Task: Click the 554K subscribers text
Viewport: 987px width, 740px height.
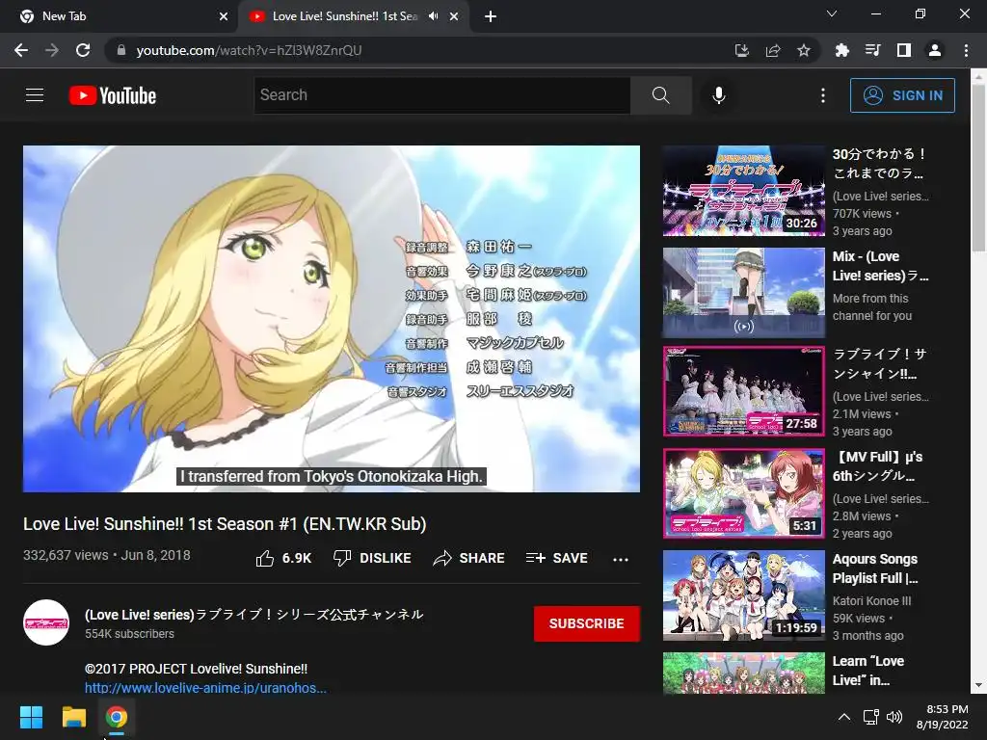Action: (130, 634)
